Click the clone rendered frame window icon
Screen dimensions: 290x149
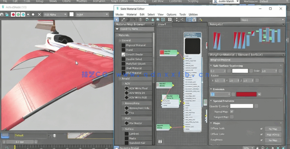(7, 14)
